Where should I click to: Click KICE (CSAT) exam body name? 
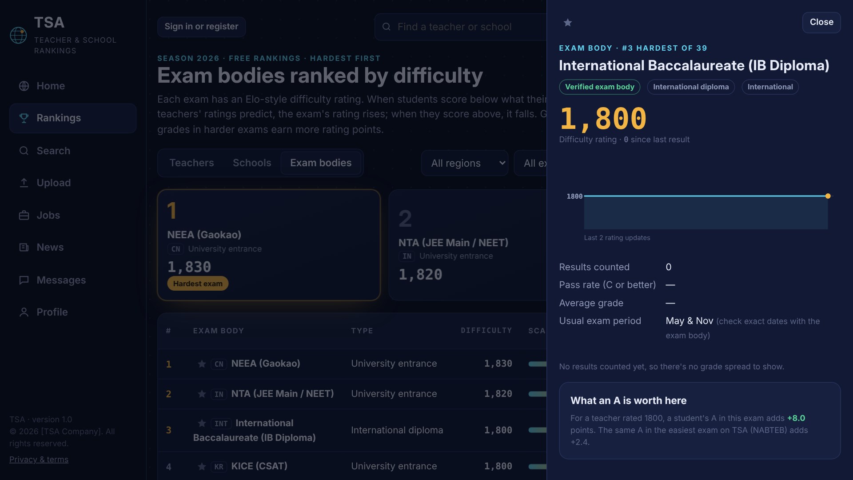tap(259, 466)
